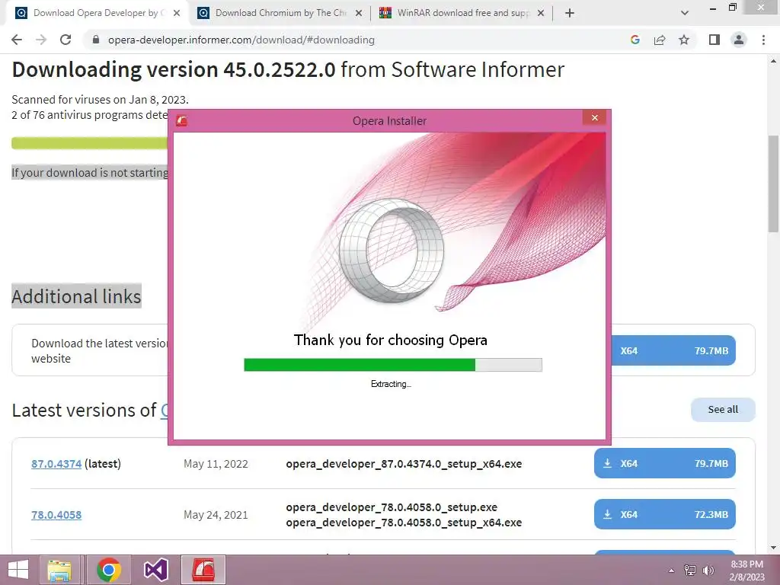780x585 pixels.
Task: Click X64 79.7MB button under Additional links
Action: [673, 350]
